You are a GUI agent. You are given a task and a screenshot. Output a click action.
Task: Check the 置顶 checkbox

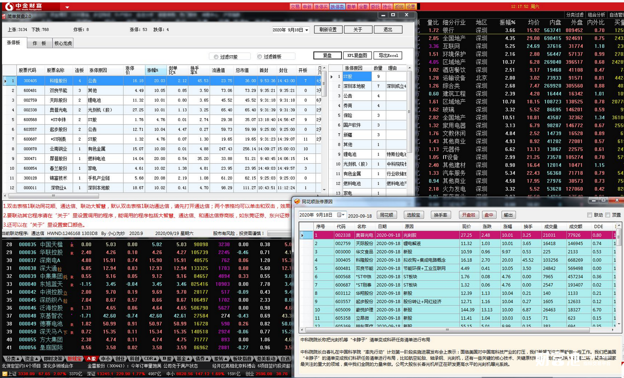click(x=608, y=215)
